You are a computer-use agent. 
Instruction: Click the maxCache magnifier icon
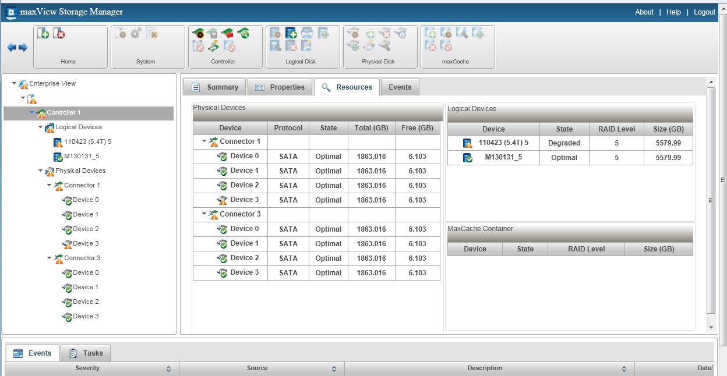tap(461, 34)
